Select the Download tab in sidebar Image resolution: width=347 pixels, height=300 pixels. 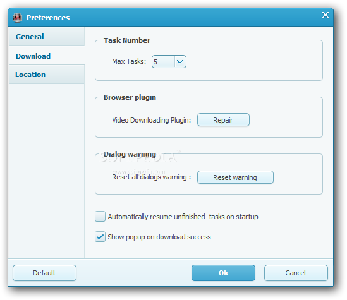coord(47,56)
